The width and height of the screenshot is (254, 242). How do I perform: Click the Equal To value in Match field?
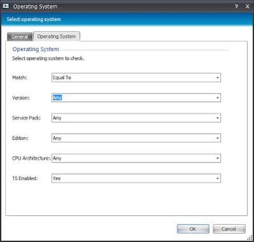[x=62, y=77]
